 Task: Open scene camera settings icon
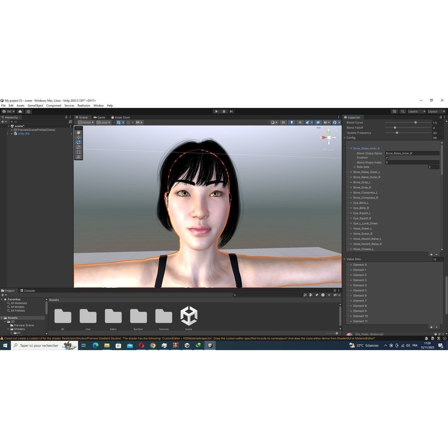click(x=325, y=122)
